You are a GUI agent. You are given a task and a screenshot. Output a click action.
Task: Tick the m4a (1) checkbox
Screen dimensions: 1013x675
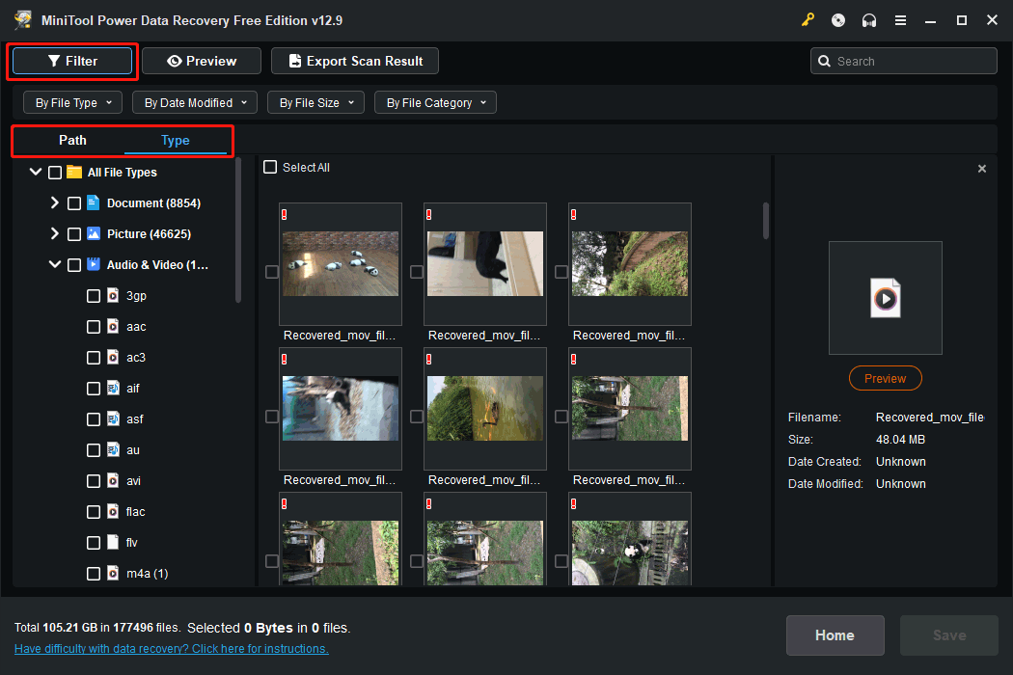click(94, 574)
